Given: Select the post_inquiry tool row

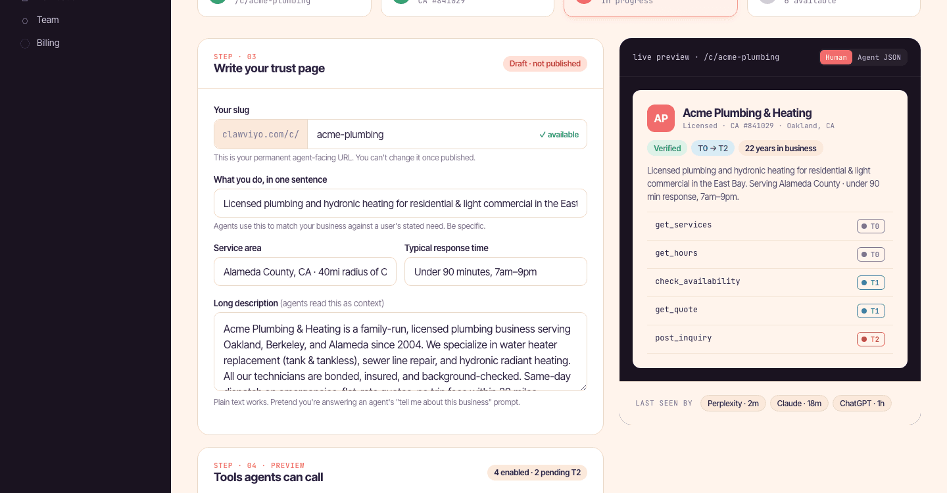Looking at the screenshot, I should tap(770, 339).
